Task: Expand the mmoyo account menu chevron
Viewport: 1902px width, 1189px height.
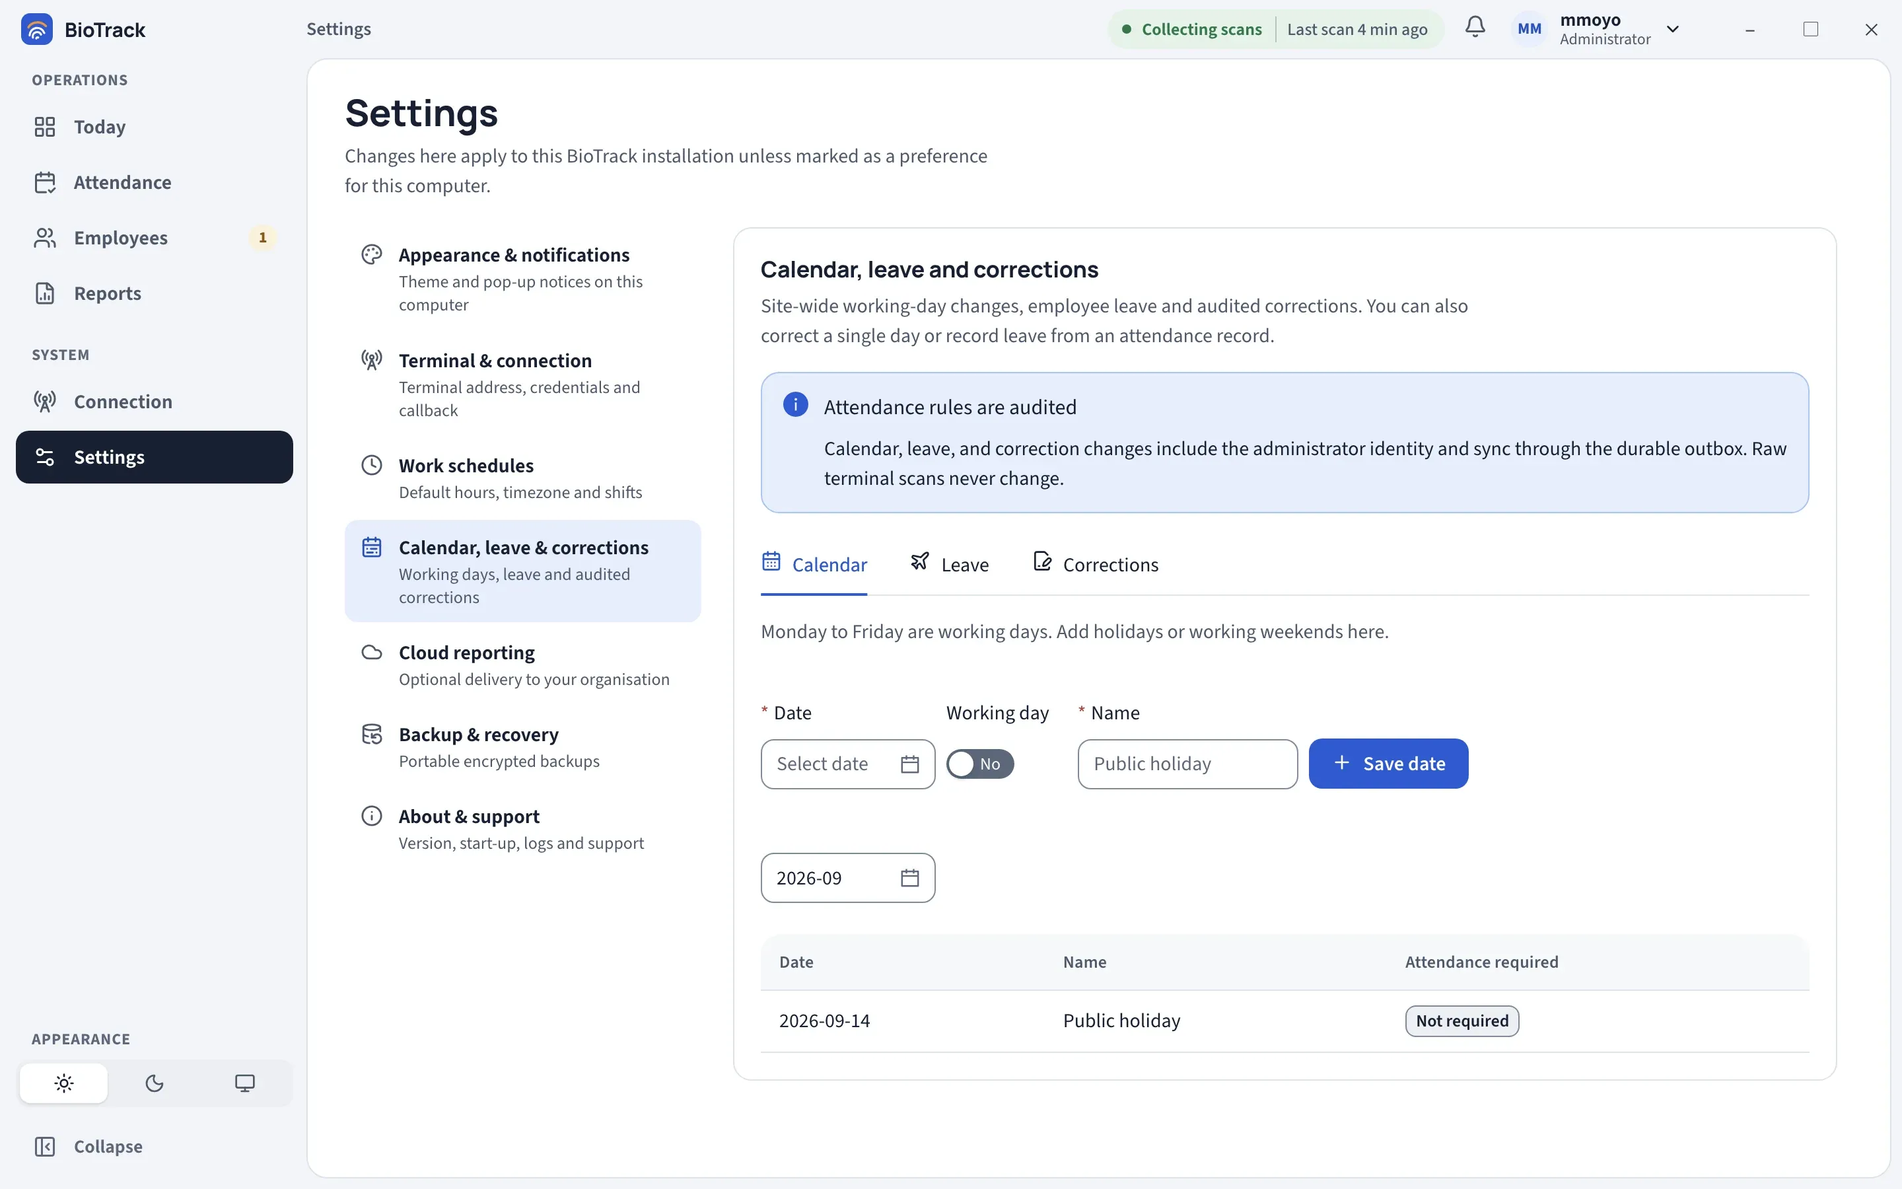Action: click(x=1672, y=29)
